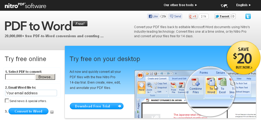Image resolution: width=261 pixels, height=120 pixels.
Task: Click the Save disk icon in preview toolbar
Action: click(151, 73)
